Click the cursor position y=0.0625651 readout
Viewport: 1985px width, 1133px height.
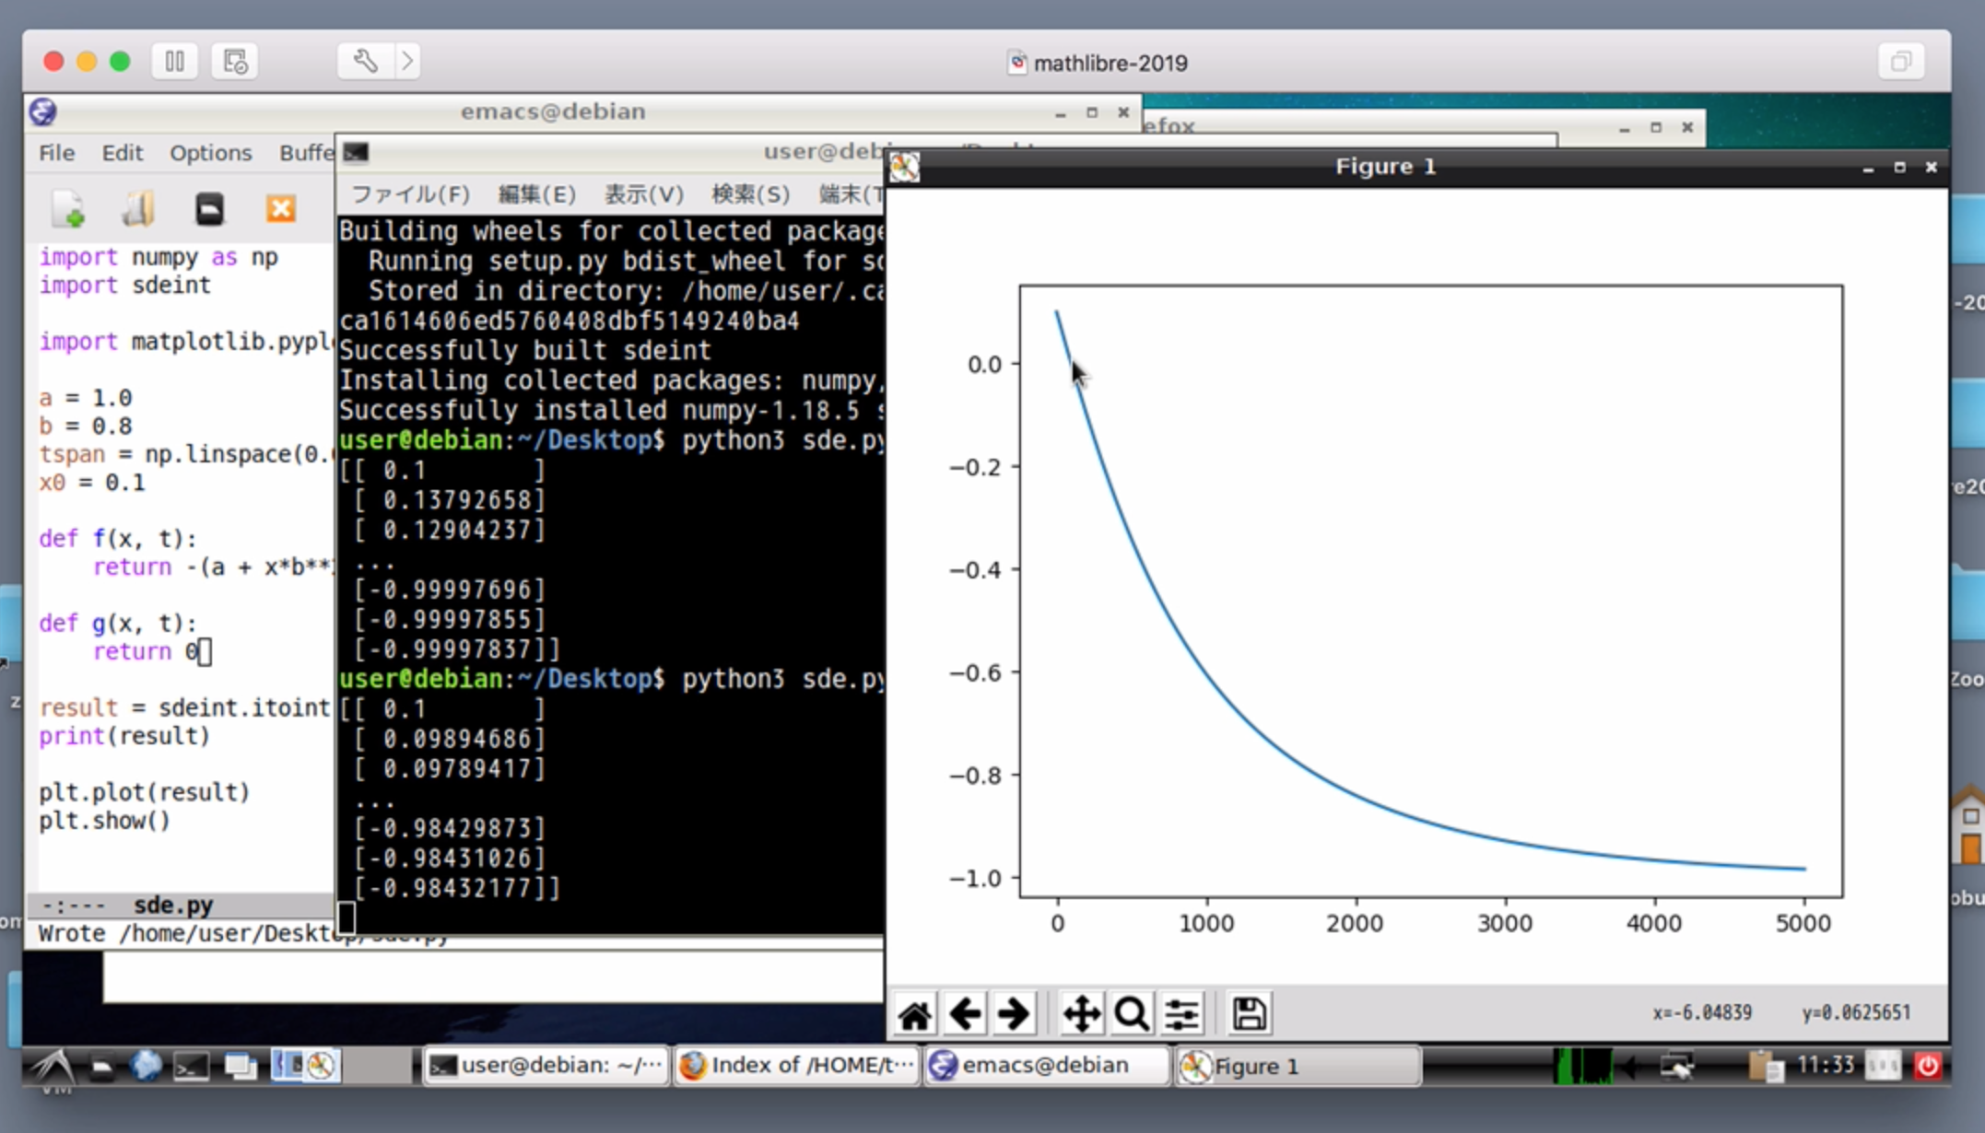1856,1013
